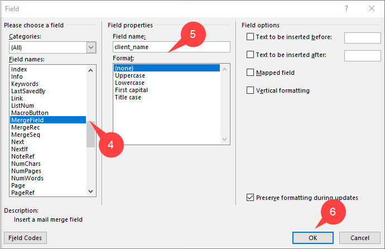
Task: Click the Format list scroll up arrow
Action: click(x=224, y=69)
